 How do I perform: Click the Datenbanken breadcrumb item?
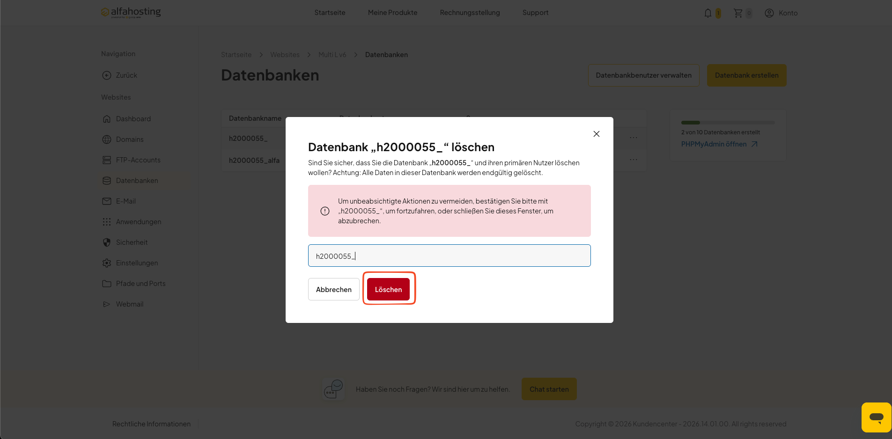[x=386, y=55]
